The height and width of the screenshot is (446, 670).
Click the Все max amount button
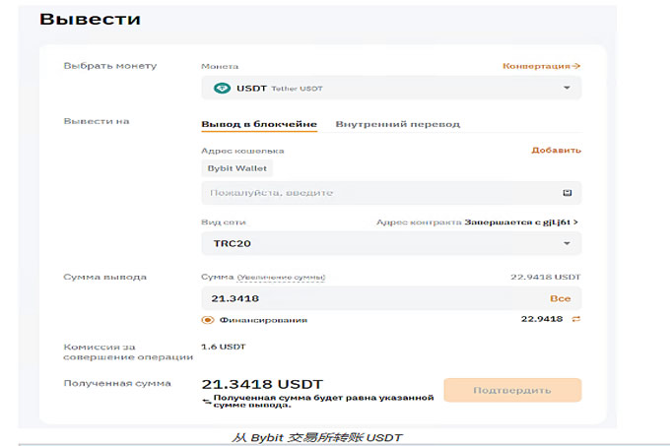click(x=561, y=298)
